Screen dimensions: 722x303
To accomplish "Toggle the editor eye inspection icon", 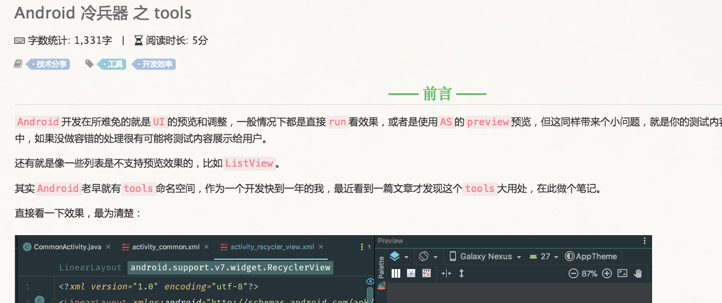I will [x=370, y=281].
